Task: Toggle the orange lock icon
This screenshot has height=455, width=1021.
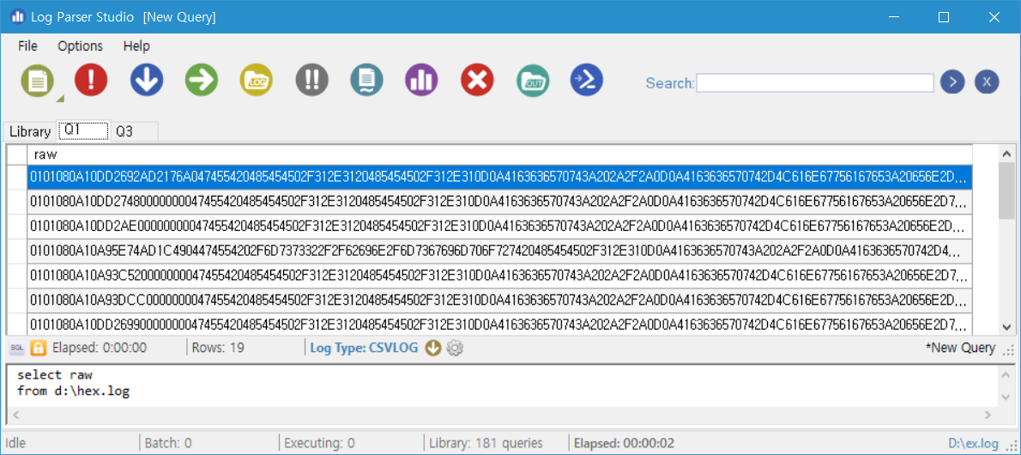Action: point(39,348)
